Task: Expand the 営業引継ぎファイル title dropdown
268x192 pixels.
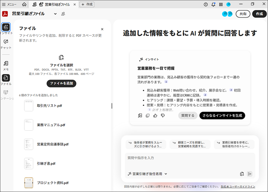Action: pos(55,14)
